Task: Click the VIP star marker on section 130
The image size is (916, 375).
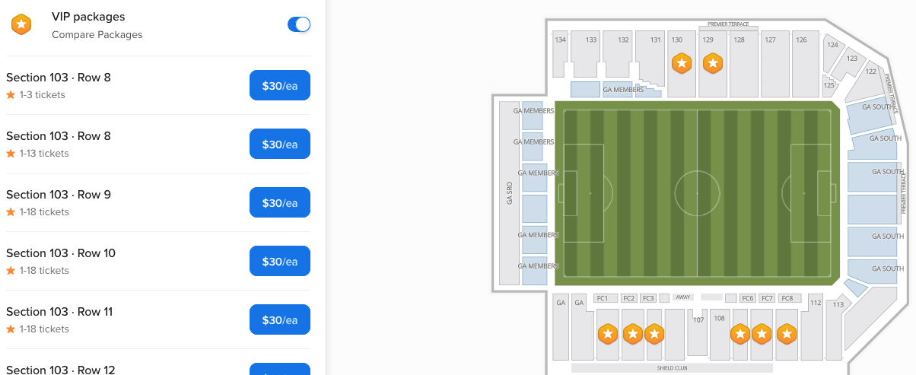Action: tap(682, 63)
